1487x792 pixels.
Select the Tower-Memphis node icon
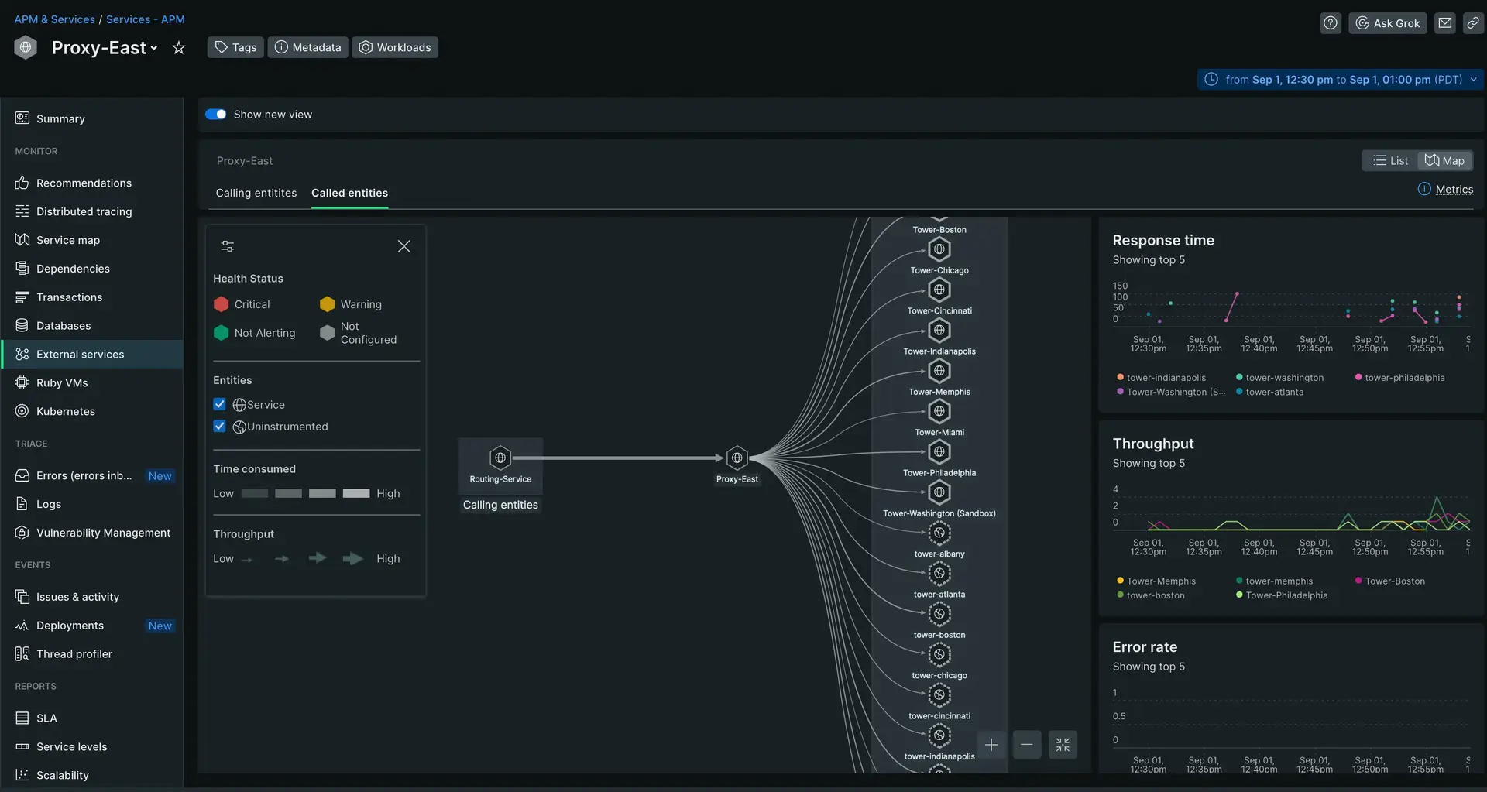(939, 371)
